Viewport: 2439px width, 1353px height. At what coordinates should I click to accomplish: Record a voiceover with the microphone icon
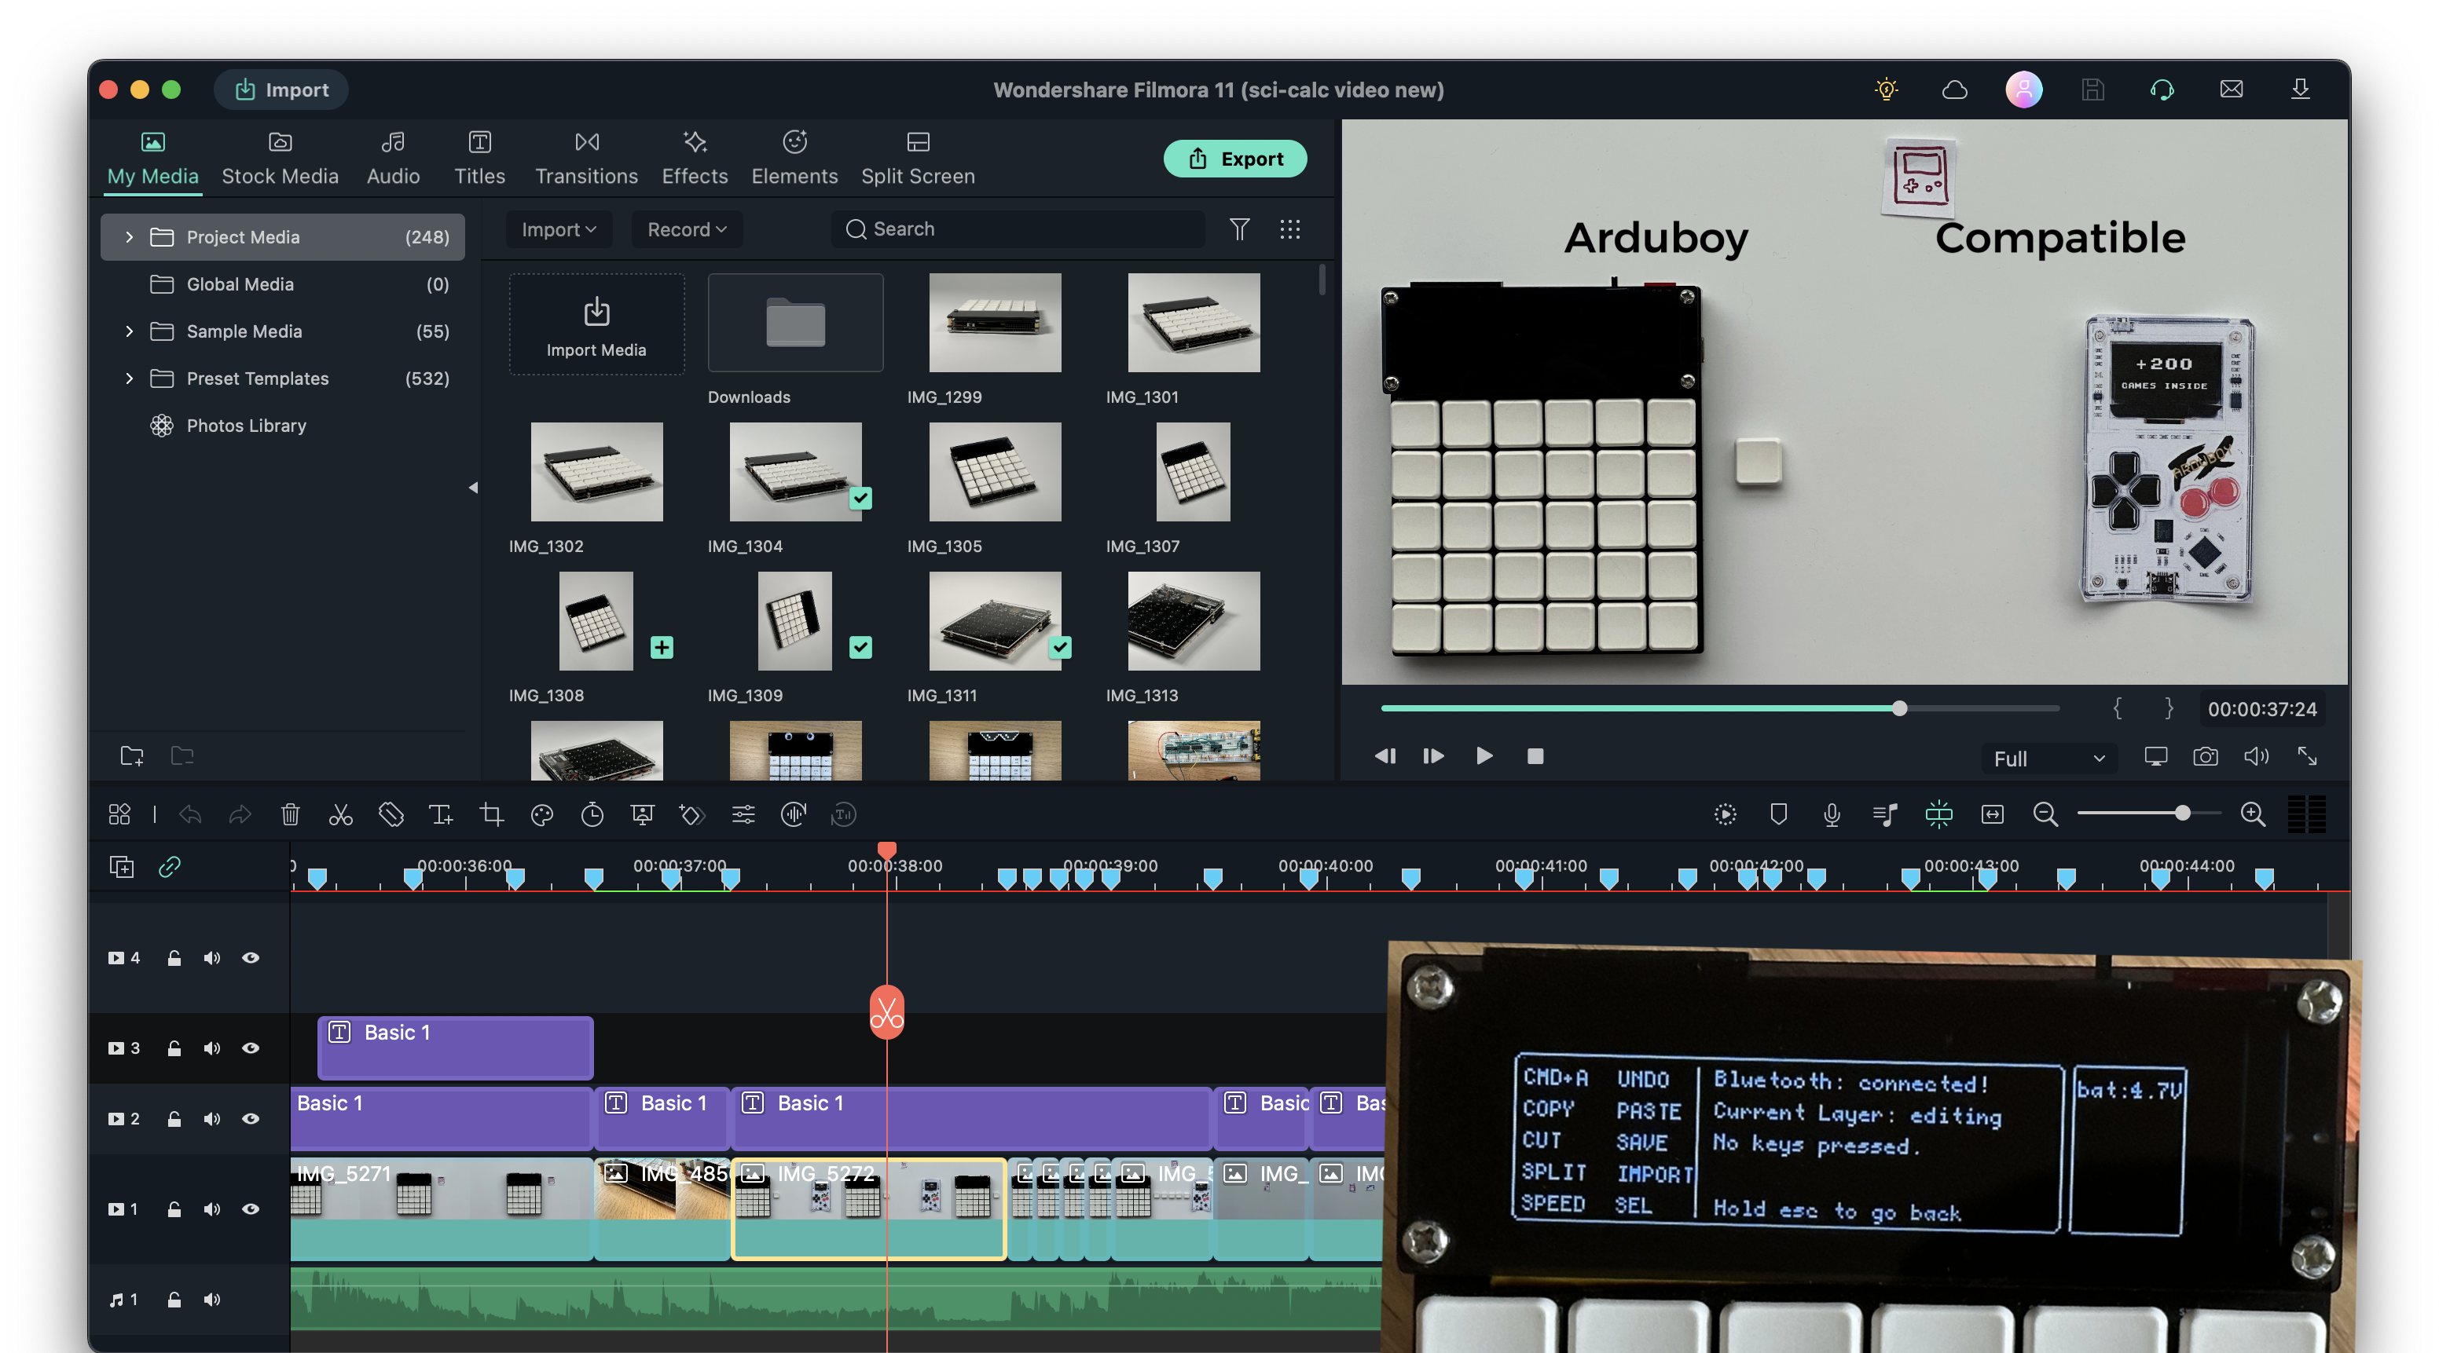pos(1831,814)
